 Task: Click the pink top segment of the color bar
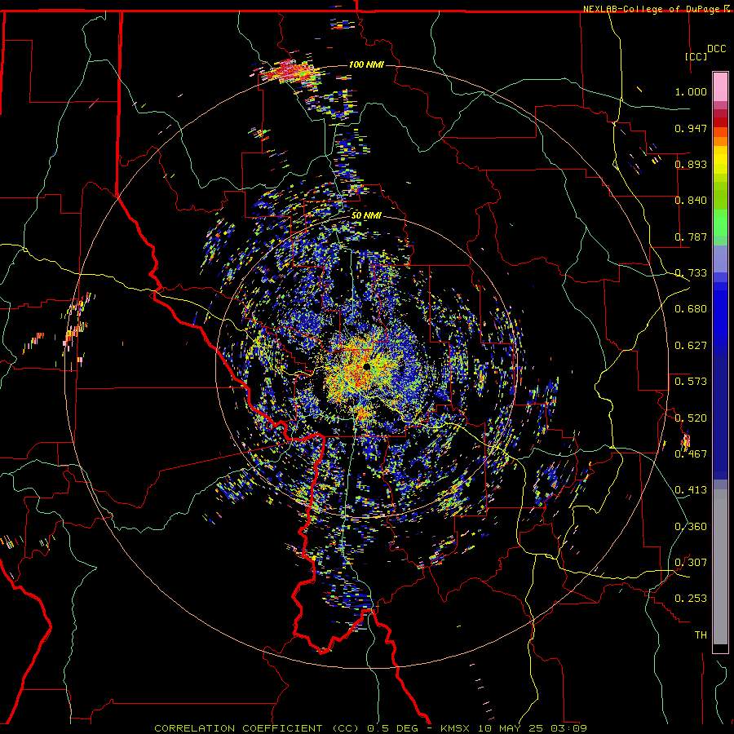click(x=720, y=86)
